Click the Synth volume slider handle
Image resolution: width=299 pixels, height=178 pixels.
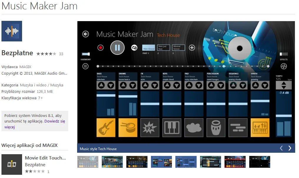[260, 101]
